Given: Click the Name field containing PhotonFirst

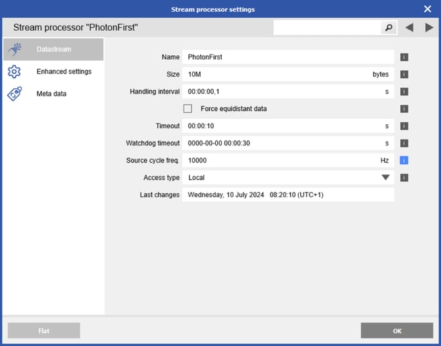Looking at the screenshot, I should tap(288, 57).
